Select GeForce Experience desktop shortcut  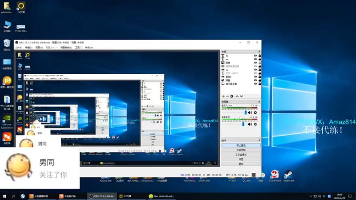click(x=7, y=122)
